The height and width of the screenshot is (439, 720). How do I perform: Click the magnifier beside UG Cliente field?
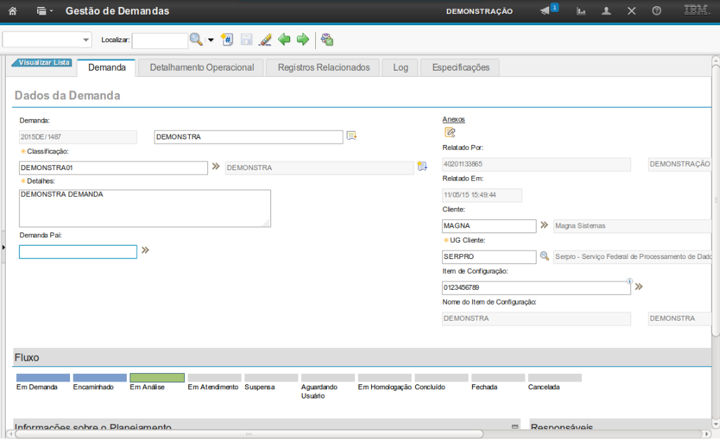click(544, 256)
